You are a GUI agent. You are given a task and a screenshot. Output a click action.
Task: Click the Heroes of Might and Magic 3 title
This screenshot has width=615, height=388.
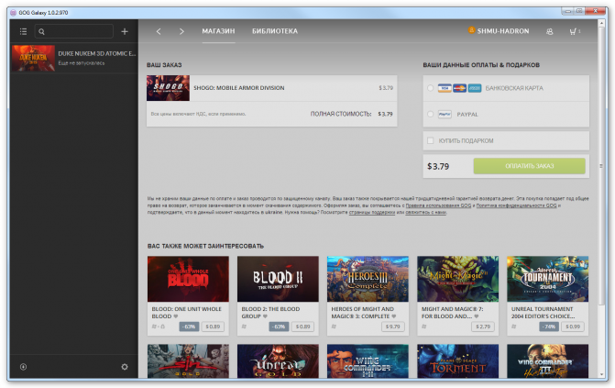(362, 313)
